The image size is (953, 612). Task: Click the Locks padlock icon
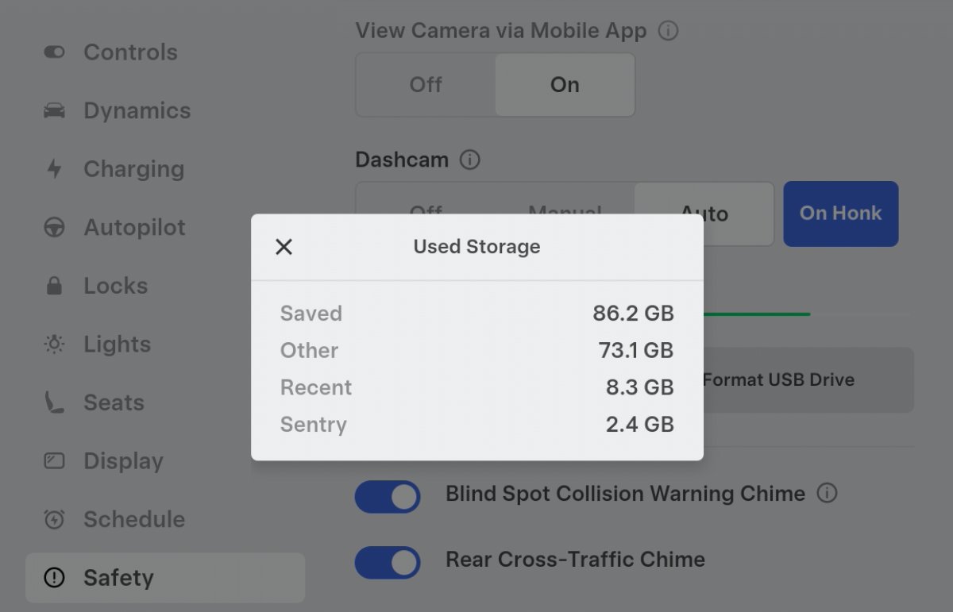click(x=54, y=286)
